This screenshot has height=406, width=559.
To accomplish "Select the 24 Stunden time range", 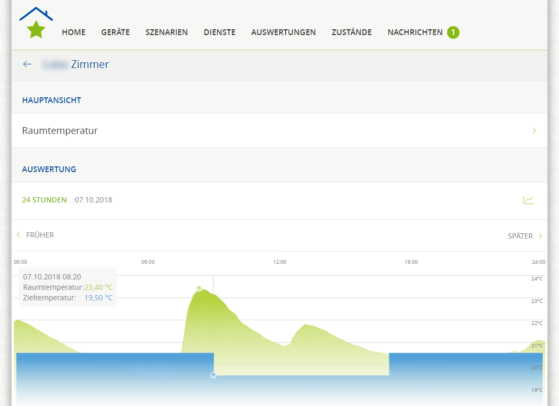I will pos(44,200).
